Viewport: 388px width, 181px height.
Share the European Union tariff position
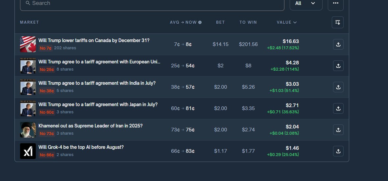[x=338, y=66]
